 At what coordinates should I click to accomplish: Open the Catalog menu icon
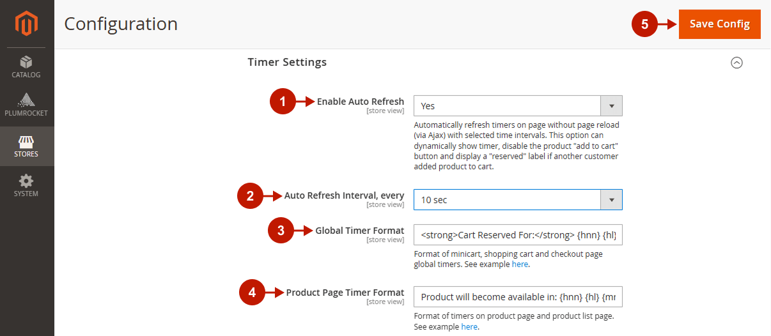26,63
